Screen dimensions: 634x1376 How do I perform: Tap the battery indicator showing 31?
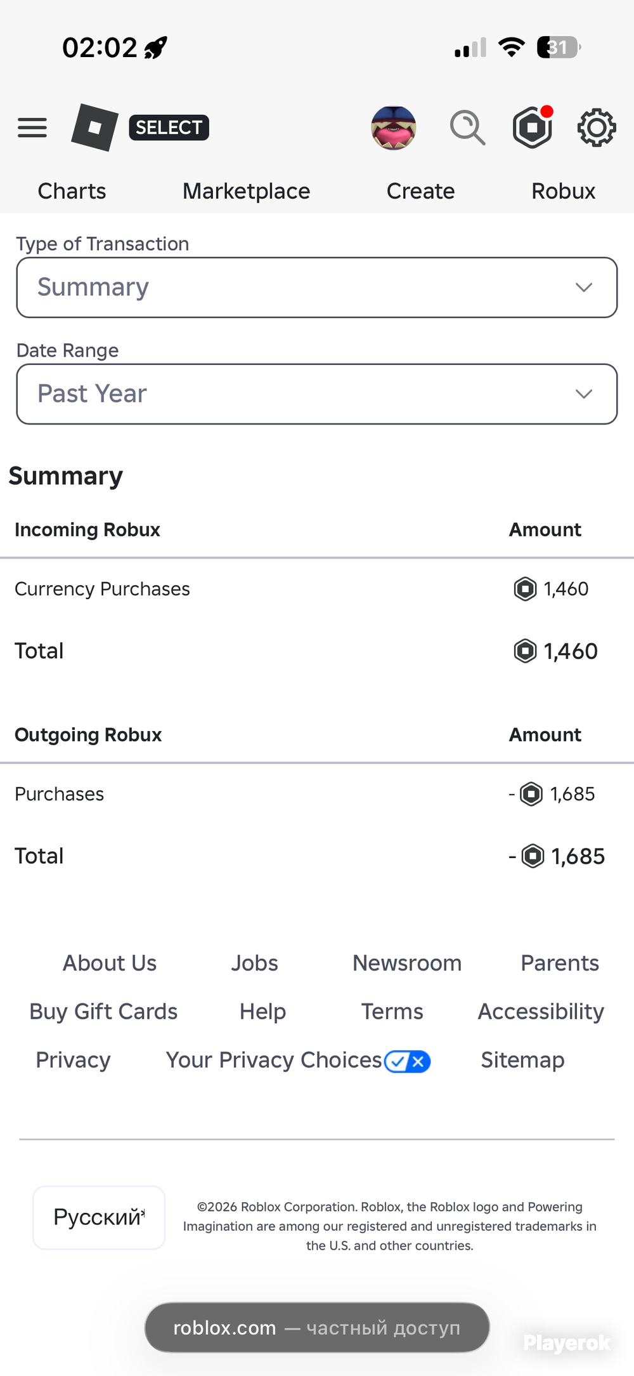coord(559,47)
